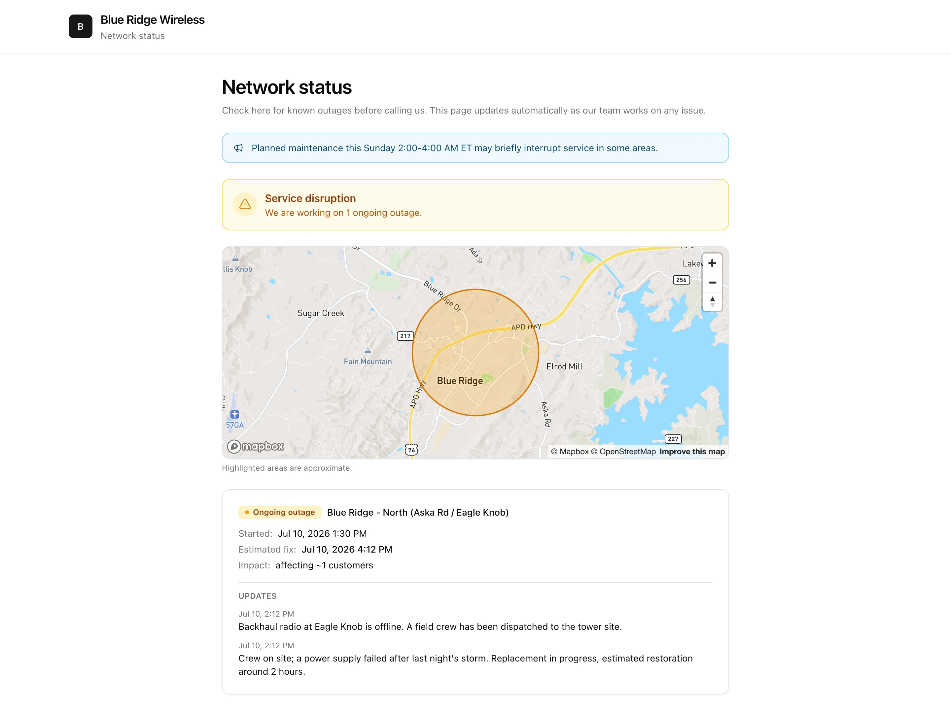Click the Mapbox logo on the map
951x713 pixels.
coord(256,447)
